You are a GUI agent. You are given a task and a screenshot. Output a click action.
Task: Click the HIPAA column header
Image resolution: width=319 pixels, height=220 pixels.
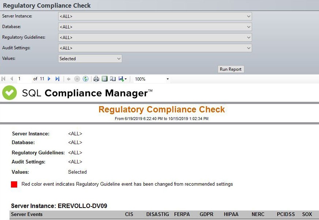(x=231, y=214)
